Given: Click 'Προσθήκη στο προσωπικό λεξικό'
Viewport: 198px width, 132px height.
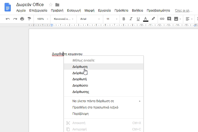Looking at the screenshot, I should coord(95,107).
